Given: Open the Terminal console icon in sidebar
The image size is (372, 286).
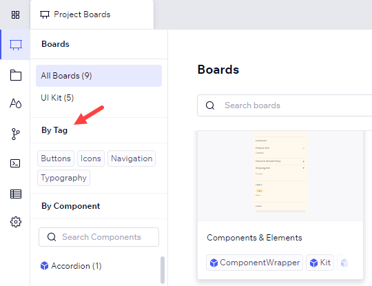Looking at the screenshot, I should (x=15, y=163).
